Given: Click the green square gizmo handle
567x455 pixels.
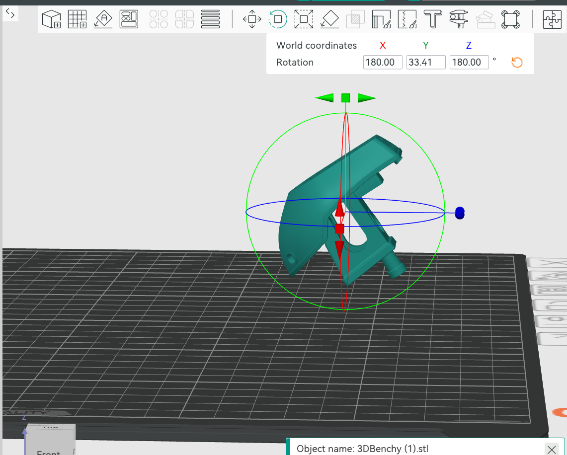Looking at the screenshot, I should click(346, 98).
